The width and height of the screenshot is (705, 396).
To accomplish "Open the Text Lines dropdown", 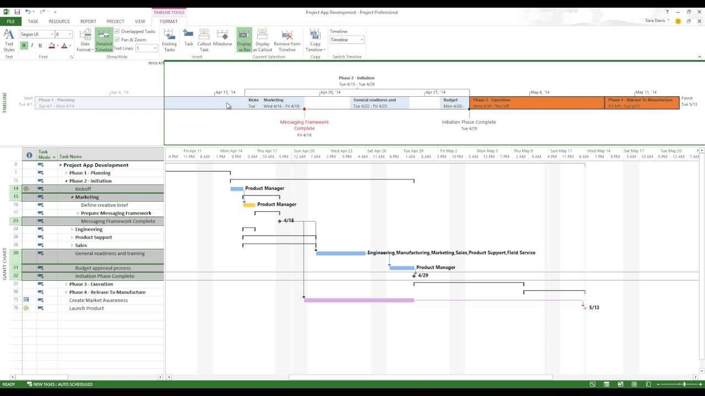I will pos(155,48).
